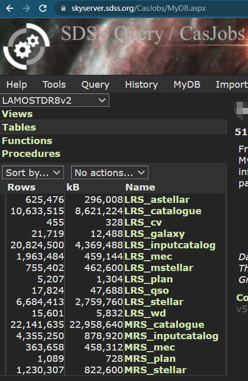Open the MRS_stellar table link
The image size is (248, 381).
(x=155, y=370)
